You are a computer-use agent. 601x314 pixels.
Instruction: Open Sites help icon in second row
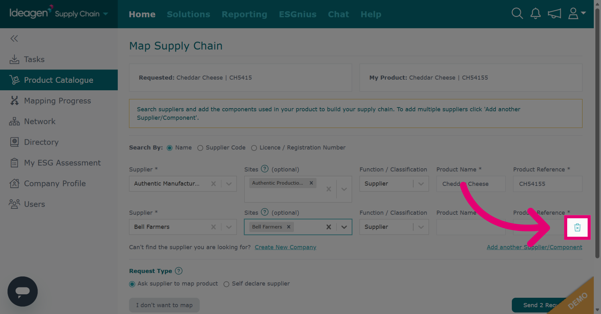265,212
